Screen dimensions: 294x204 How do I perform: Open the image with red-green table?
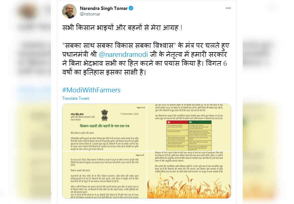(189, 127)
